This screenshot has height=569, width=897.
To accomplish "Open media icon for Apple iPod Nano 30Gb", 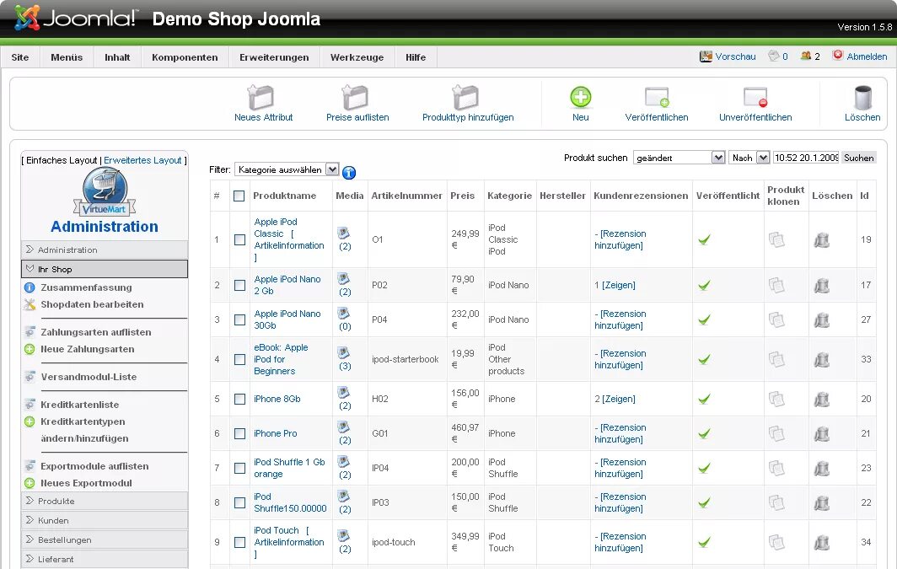I will [343, 314].
